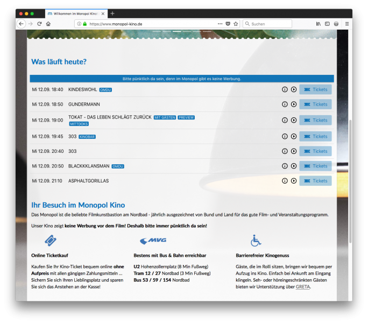Select the Willkommen im Monopol Kino tab
The height and width of the screenshot is (323, 368).
click(76, 13)
